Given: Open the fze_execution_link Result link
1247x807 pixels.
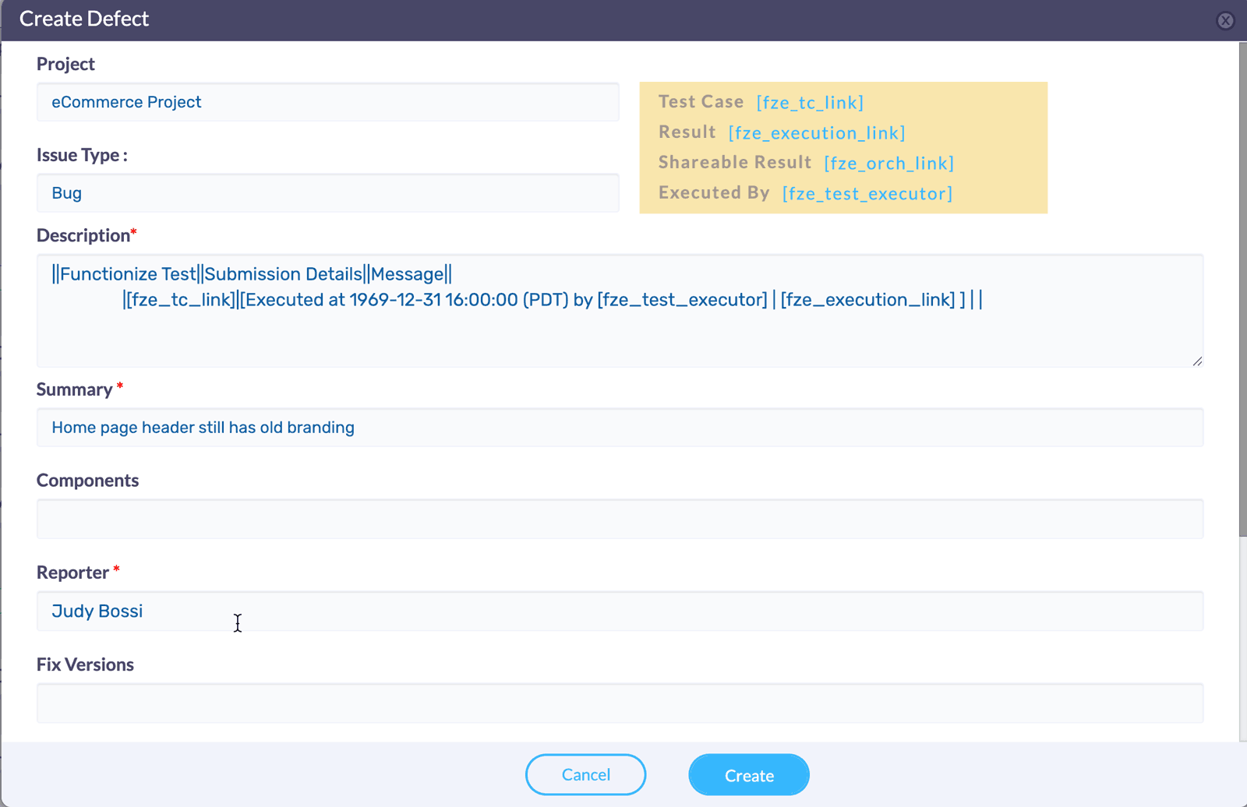Looking at the screenshot, I should point(817,132).
